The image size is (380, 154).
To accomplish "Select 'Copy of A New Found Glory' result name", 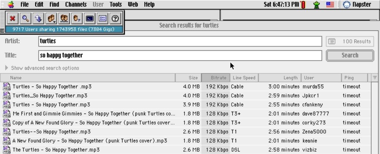I will 94,122.
